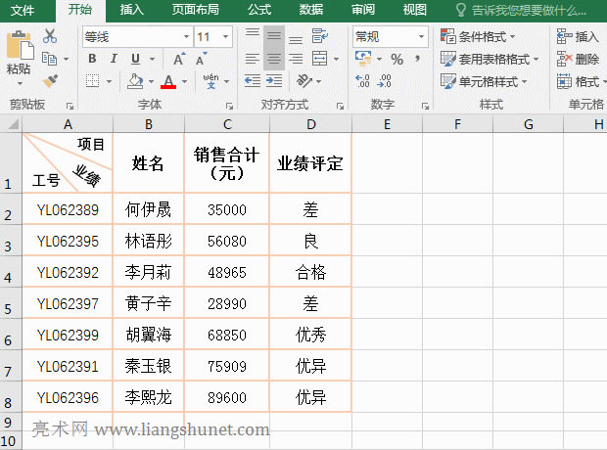This screenshot has height=450, width=607.
Task: Toggle underline formatting
Action: click(x=135, y=59)
